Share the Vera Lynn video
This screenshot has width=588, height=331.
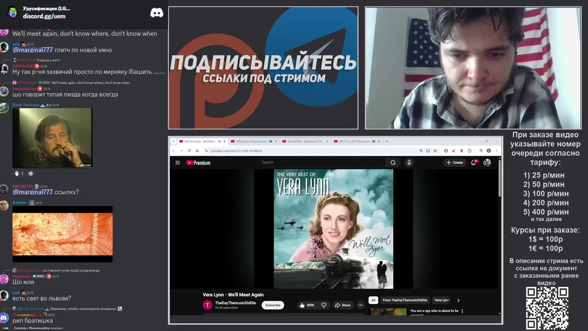point(342,305)
